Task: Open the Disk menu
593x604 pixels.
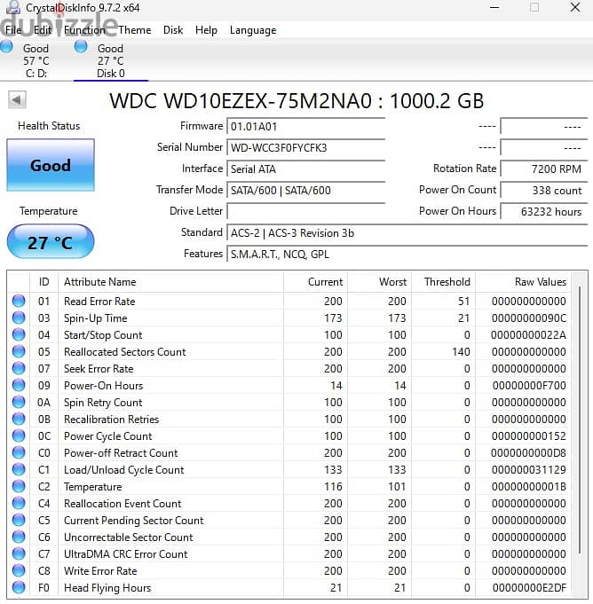Action: tap(173, 30)
